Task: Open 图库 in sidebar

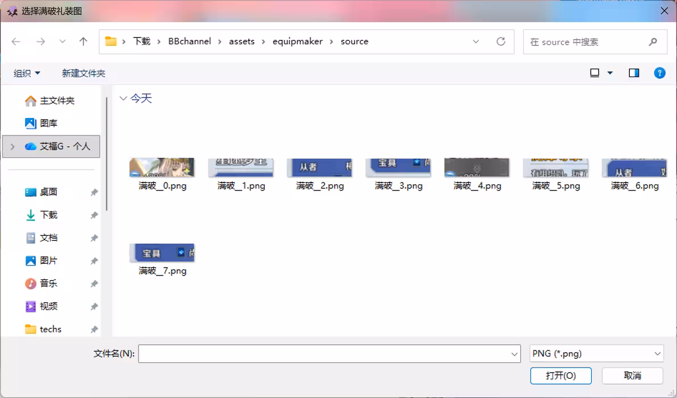Action: 41,124
